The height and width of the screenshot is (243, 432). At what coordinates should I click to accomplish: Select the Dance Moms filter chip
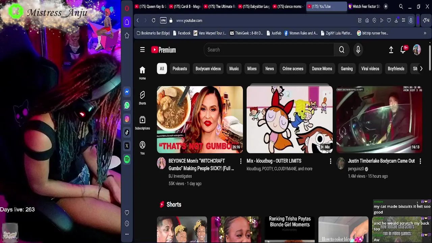[322, 69]
